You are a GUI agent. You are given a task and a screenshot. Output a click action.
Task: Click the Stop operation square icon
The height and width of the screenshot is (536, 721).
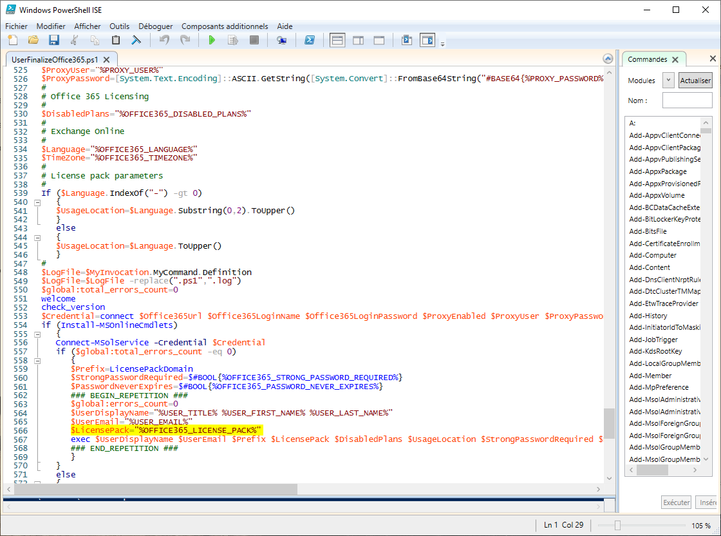pos(254,40)
